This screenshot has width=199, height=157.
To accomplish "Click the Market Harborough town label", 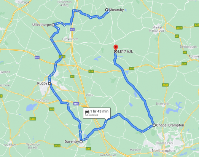I will pyautogui.click(x=158, y=29).
